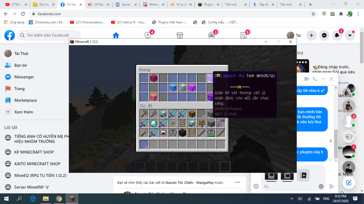Select the diamond stack of 54
The image size is (364, 204).
pos(154,123)
